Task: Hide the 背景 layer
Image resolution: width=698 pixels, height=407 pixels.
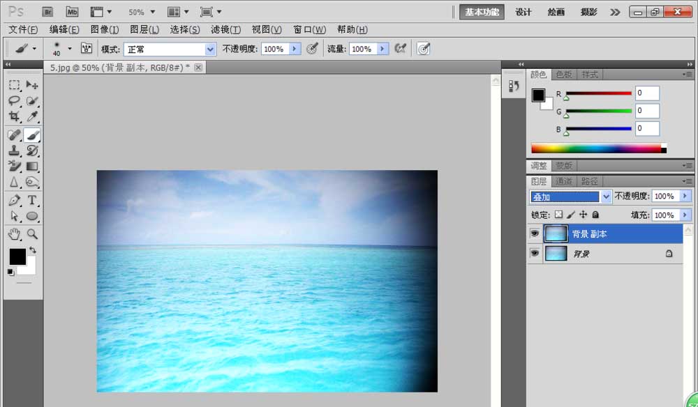Action: click(x=535, y=253)
